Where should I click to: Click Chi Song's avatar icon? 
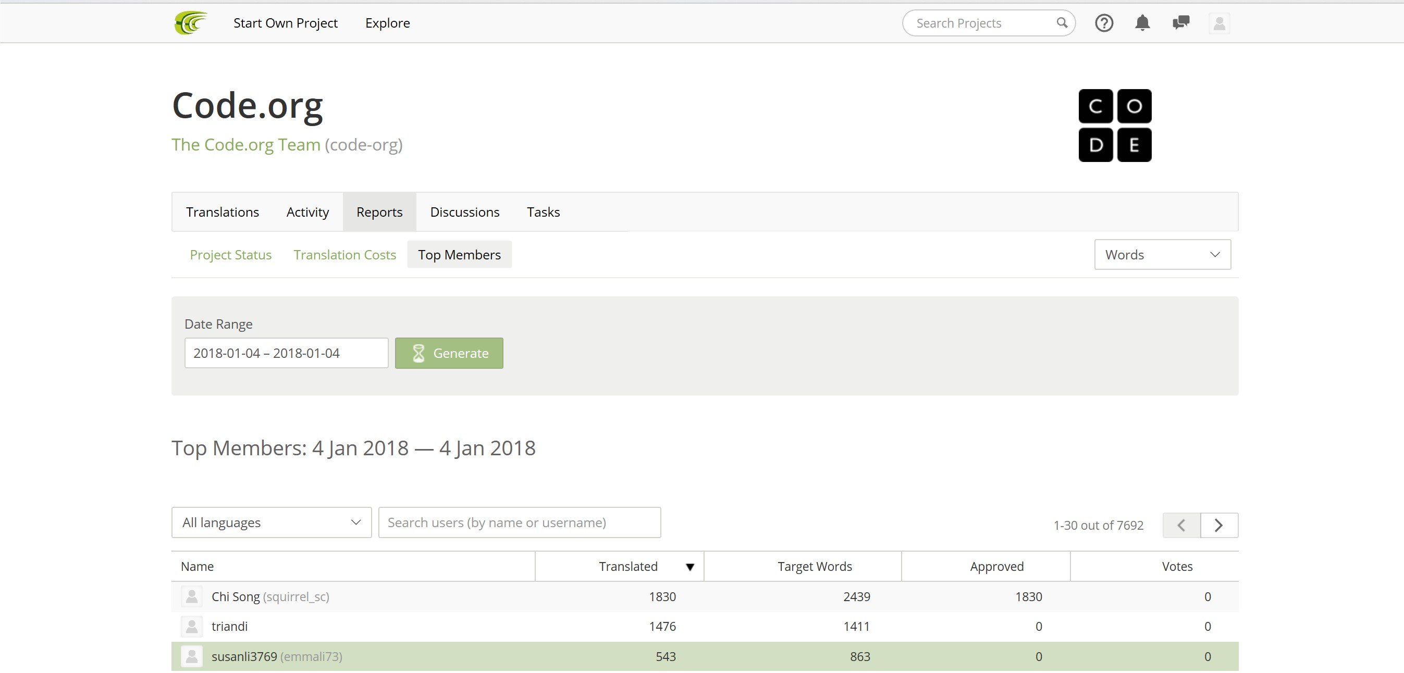click(x=192, y=596)
